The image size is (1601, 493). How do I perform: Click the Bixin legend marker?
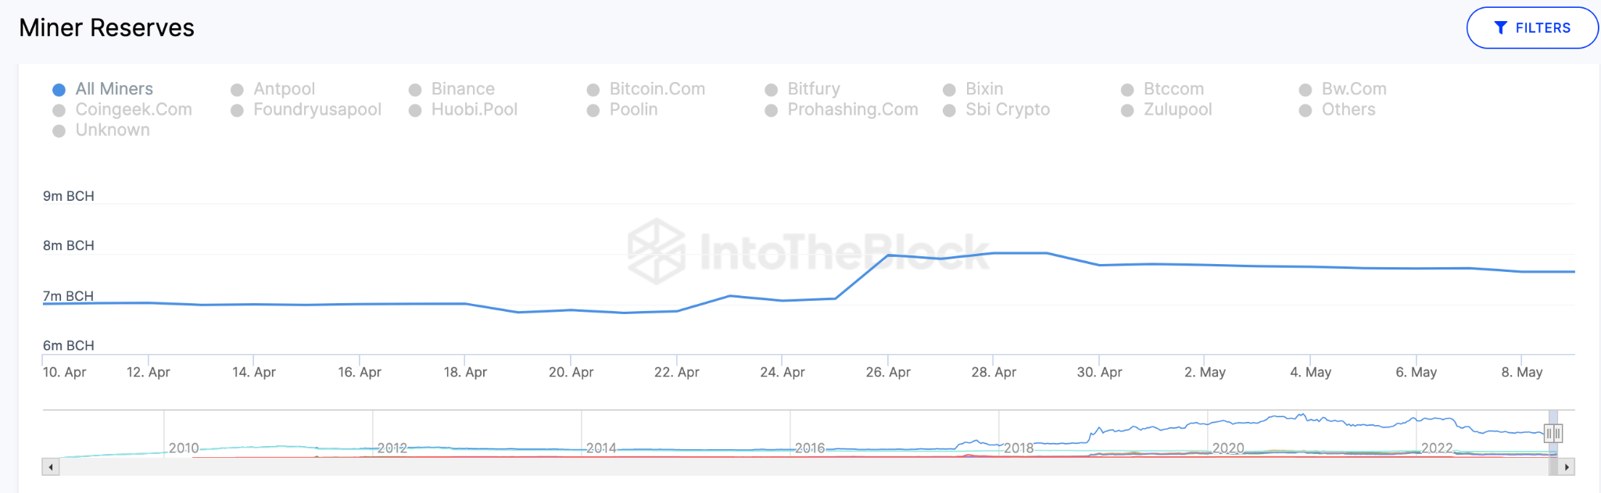click(949, 90)
